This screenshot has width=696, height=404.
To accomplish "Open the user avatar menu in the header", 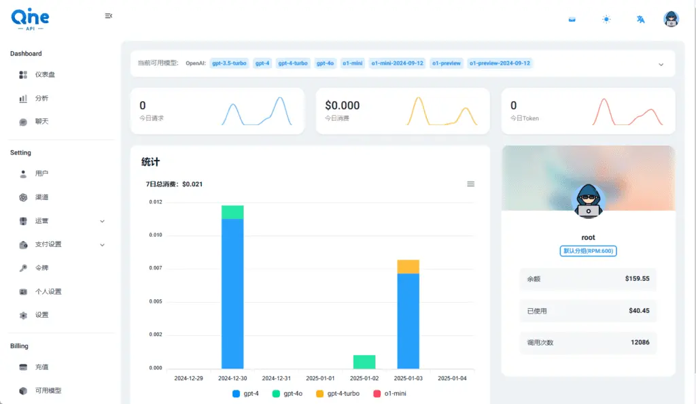I will tap(671, 18).
